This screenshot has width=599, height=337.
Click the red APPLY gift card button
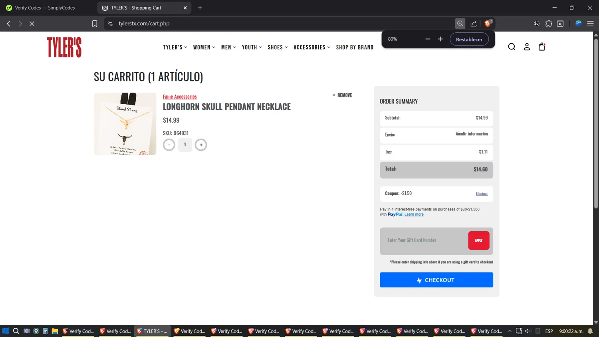click(479, 240)
